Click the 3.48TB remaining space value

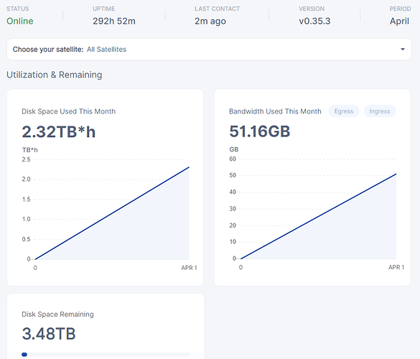pyautogui.click(x=49, y=334)
